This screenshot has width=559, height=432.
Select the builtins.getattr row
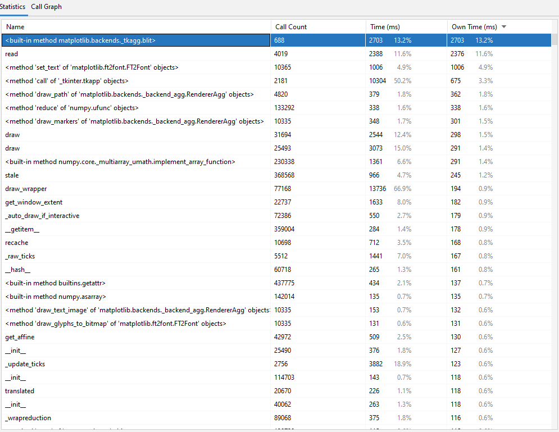click(276, 283)
